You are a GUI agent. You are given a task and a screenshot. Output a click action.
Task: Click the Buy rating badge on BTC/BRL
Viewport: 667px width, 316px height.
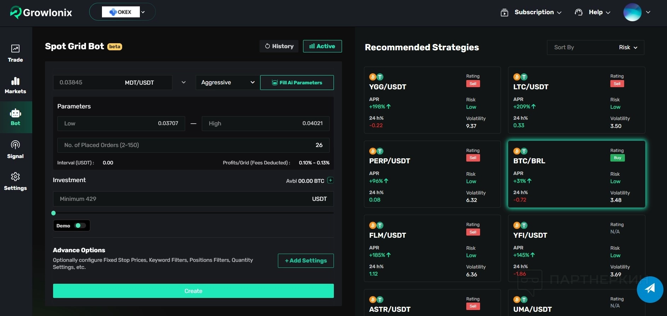(x=617, y=158)
